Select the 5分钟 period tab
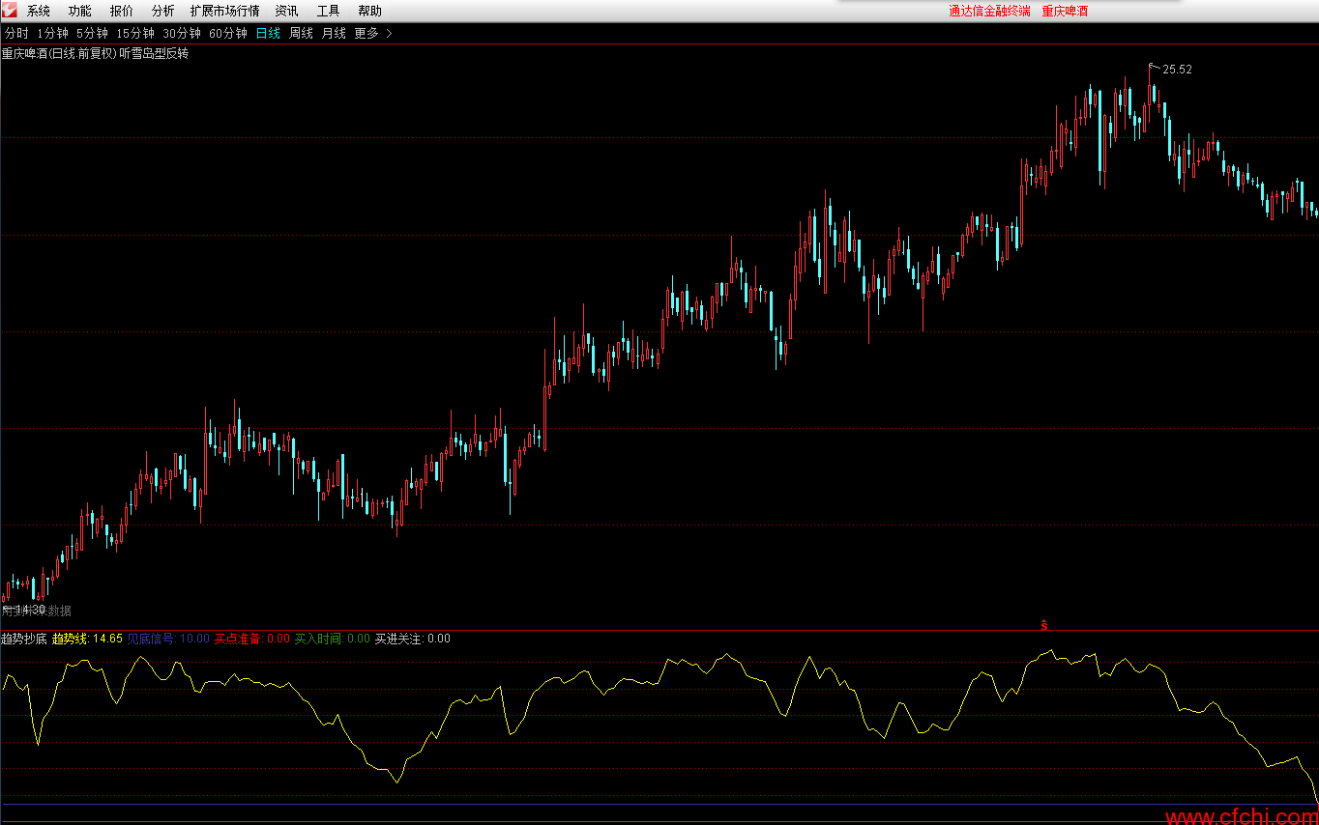Viewport: 1319px width, 825px height. [92, 34]
